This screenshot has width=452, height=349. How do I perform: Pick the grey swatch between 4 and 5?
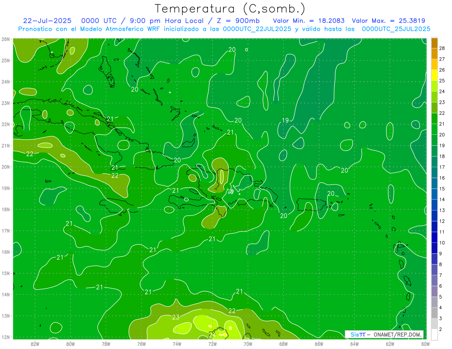pos(434,302)
